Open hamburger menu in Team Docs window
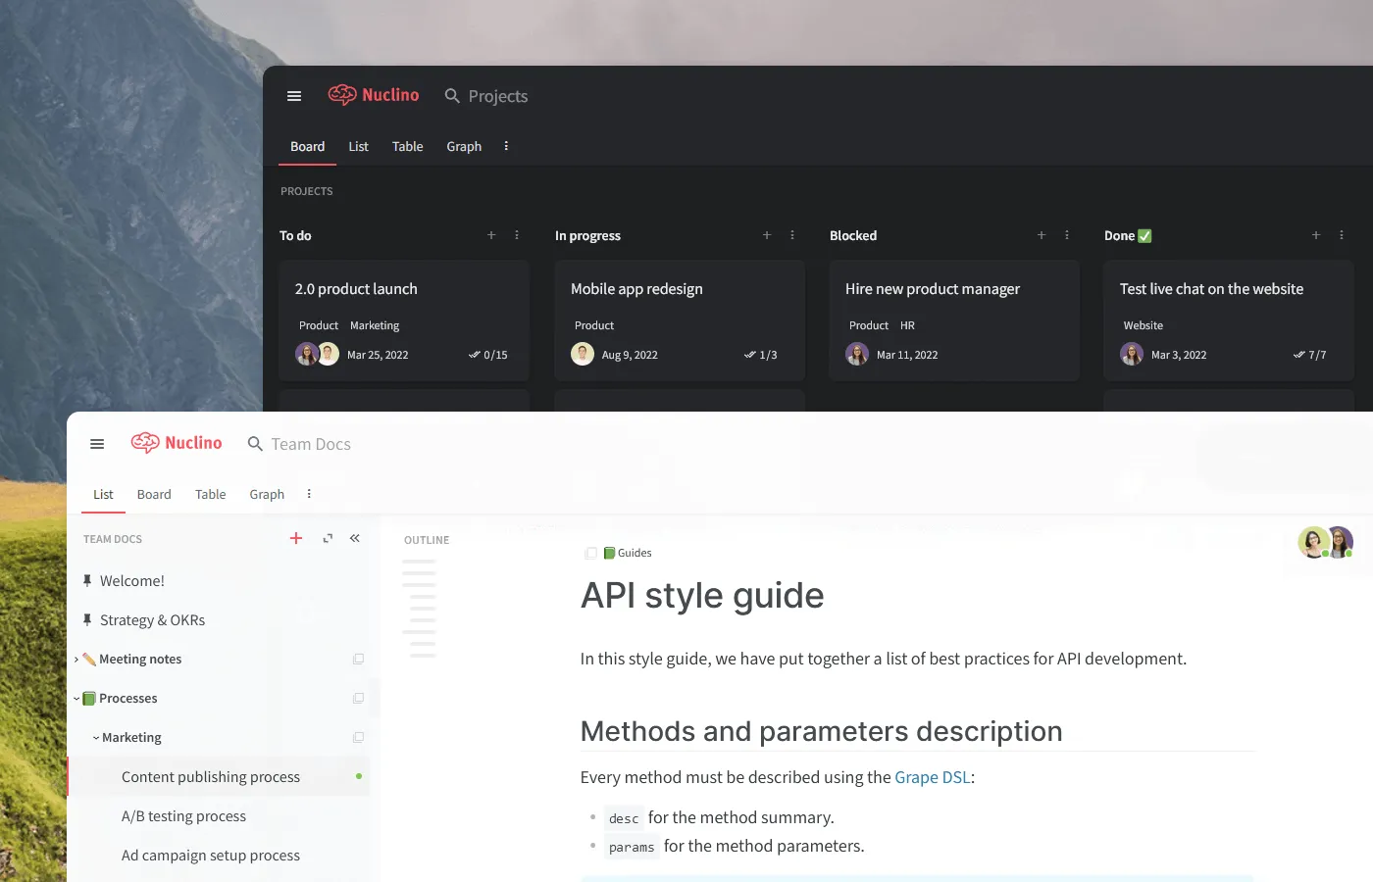Image resolution: width=1373 pixels, height=882 pixels. [x=97, y=444]
